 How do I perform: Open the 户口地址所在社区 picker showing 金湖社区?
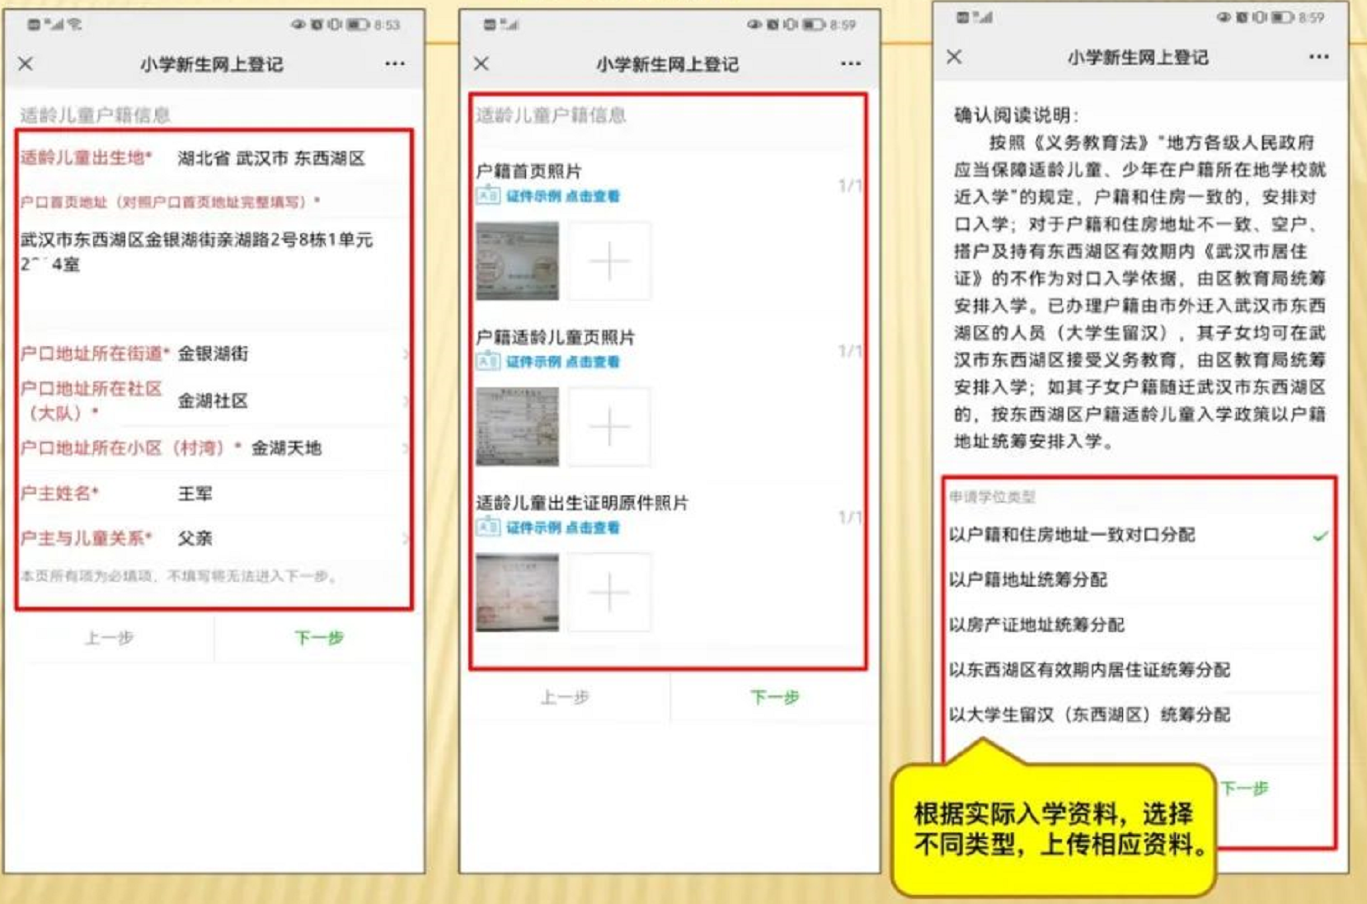click(x=214, y=400)
